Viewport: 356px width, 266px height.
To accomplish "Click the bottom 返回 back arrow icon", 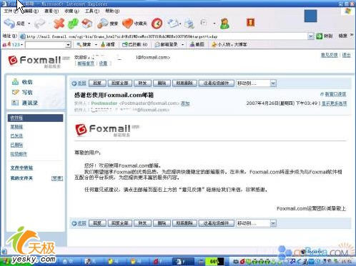I will point(74,223).
